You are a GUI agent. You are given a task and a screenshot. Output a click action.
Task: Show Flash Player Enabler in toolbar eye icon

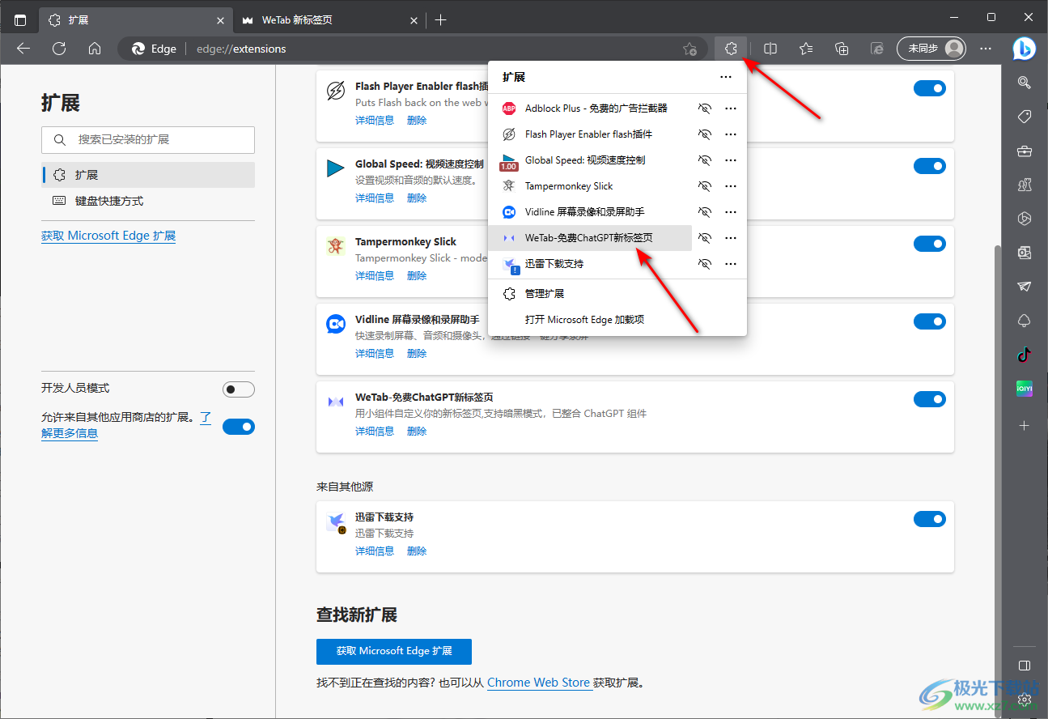tap(705, 134)
